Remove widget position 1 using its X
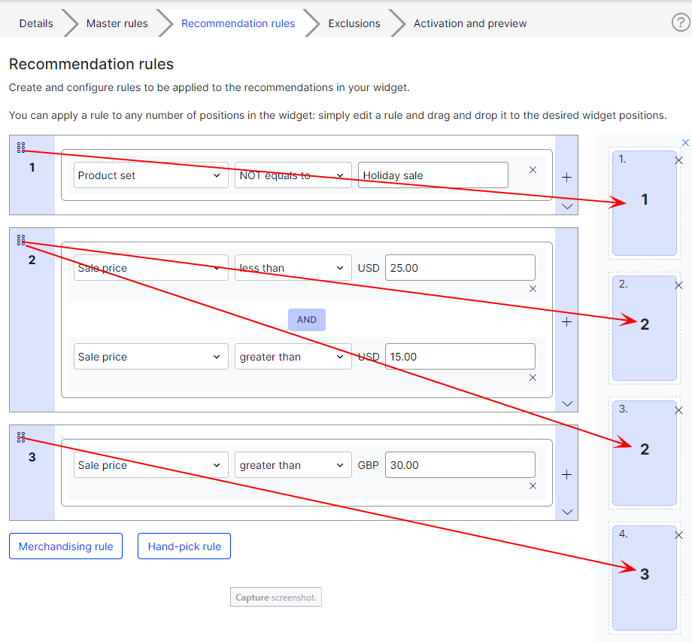The height and width of the screenshot is (642, 692). [678, 160]
